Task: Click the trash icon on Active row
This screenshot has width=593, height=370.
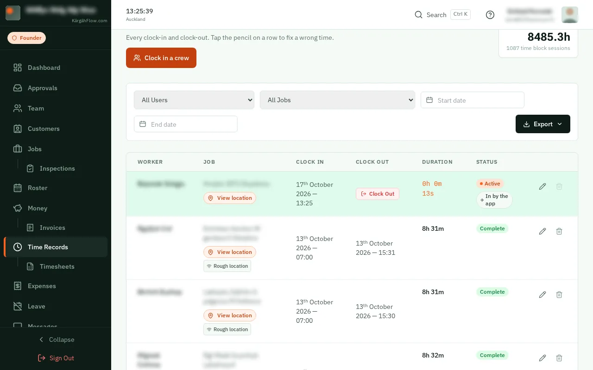Action: [x=559, y=186]
